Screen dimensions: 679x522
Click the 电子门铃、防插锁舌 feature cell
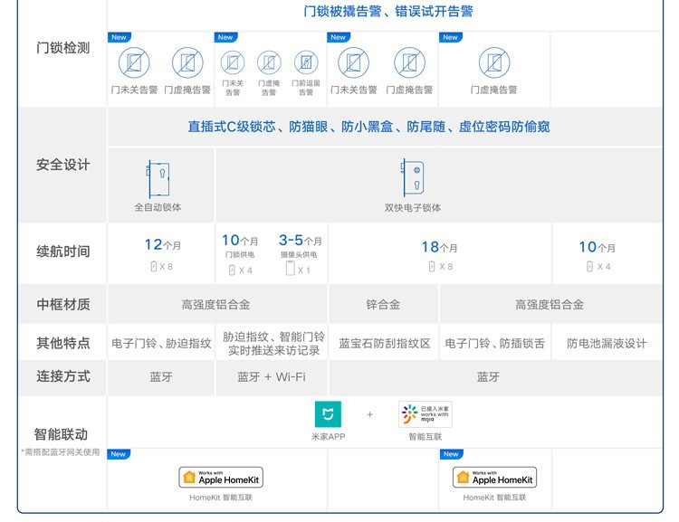(x=494, y=343)
